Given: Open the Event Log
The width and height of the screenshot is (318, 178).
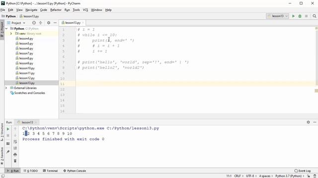Looking at the screenshot, I should point(303,171).
